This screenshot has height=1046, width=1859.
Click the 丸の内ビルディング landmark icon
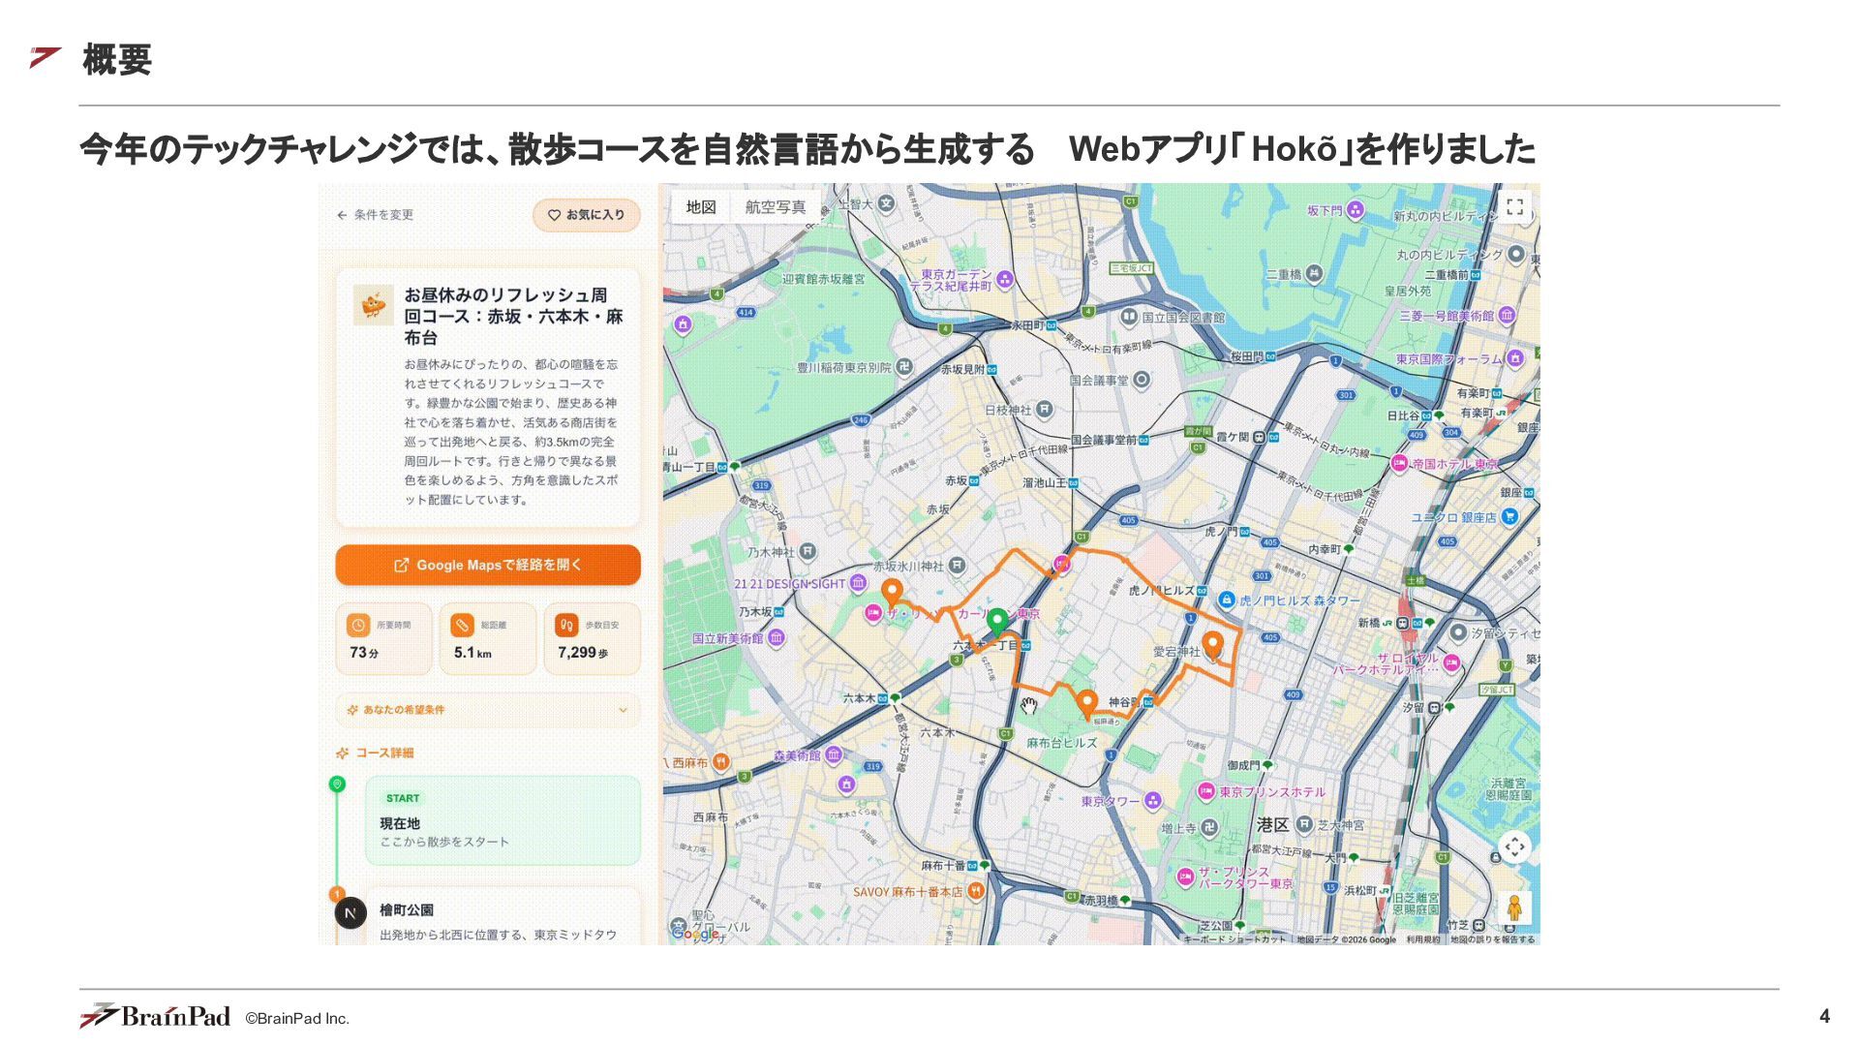(x=1516, y=255)
